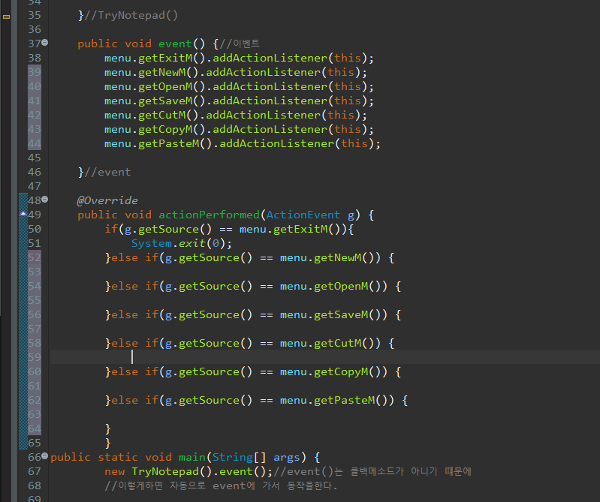The height and width of the screenshot is (502, 600).
Task: Collapse the main method fold at line 66
Action: click(45, 455)
